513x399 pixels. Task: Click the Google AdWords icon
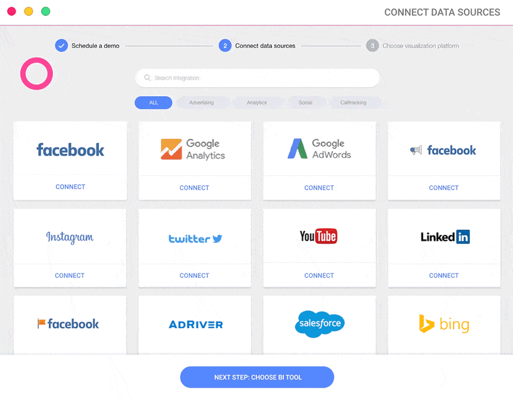pos(319,148)
